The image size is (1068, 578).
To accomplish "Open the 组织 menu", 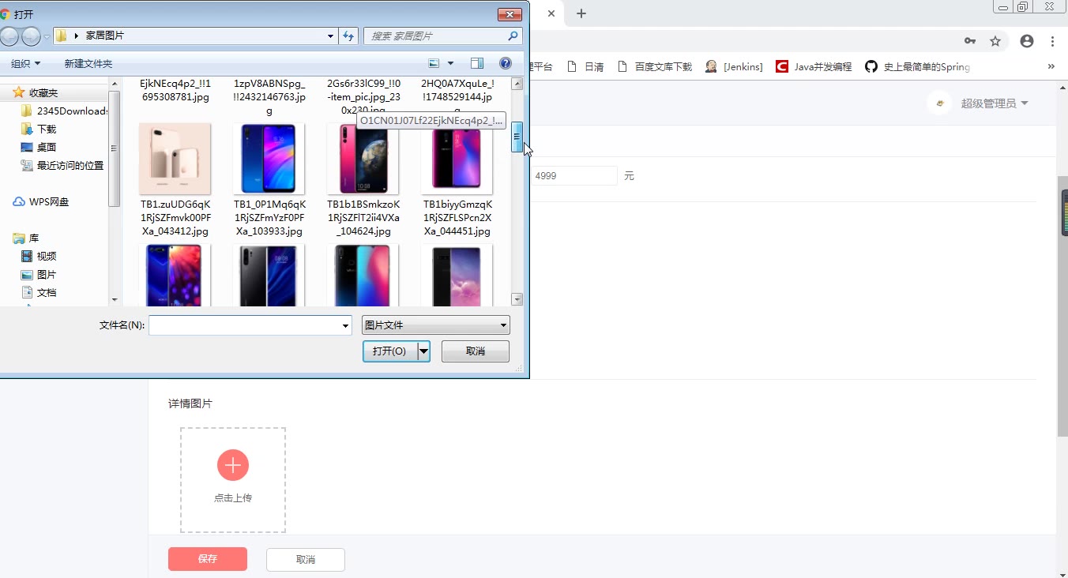I will click(x=25, y=63).
